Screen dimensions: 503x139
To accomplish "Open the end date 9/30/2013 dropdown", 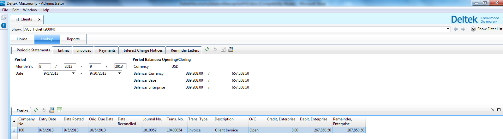I will point(119,73).
